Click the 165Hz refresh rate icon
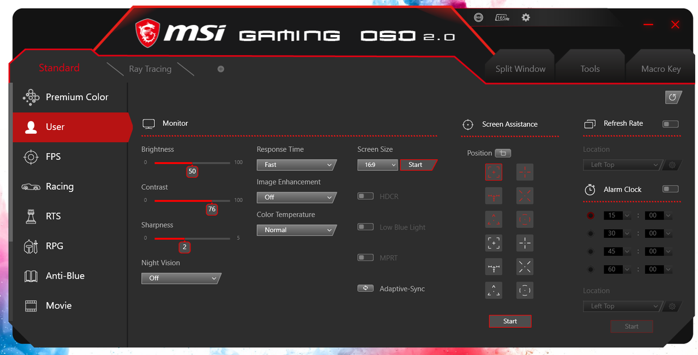 [502, 17]
